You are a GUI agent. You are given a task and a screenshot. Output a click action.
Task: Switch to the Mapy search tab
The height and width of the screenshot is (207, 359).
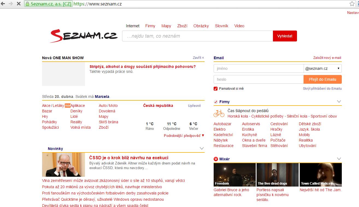166,26
